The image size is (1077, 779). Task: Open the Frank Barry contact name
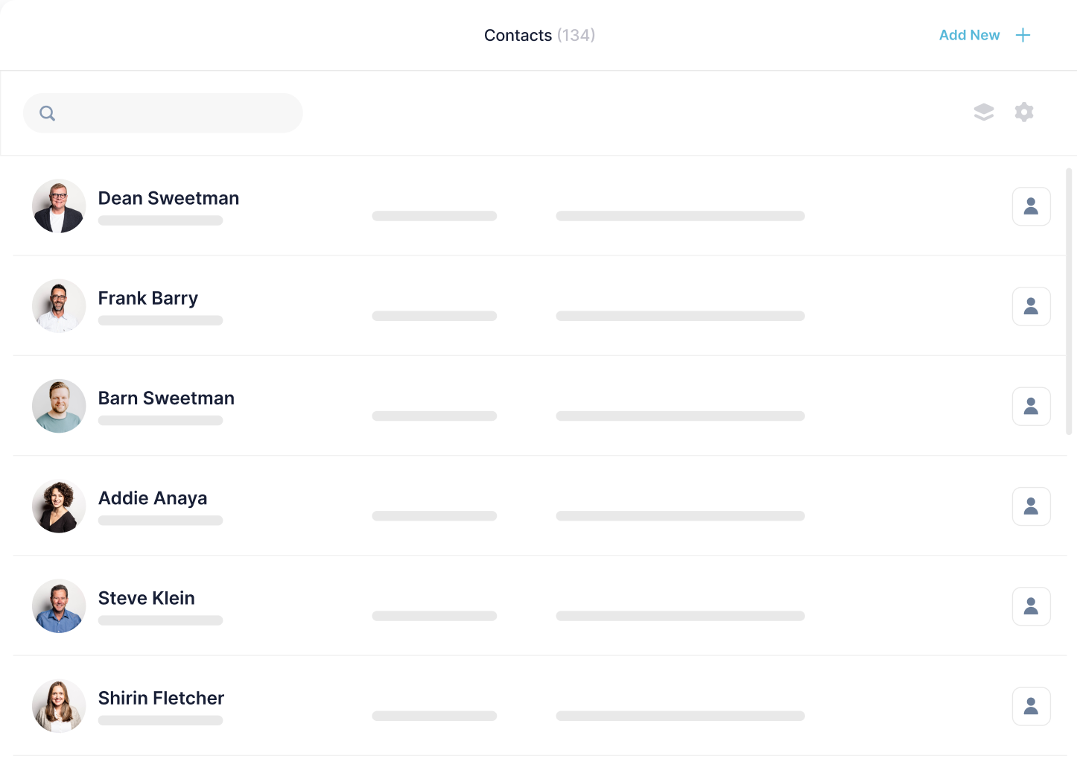coord(148,299)
